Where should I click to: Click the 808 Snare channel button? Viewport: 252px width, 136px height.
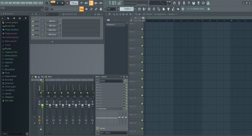[52, 34]
